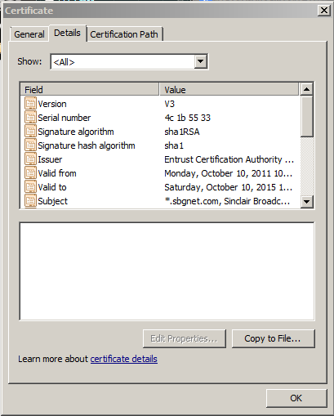334x416 pixels.
Task: Select the Subject row label
Action: coord(53,201)
